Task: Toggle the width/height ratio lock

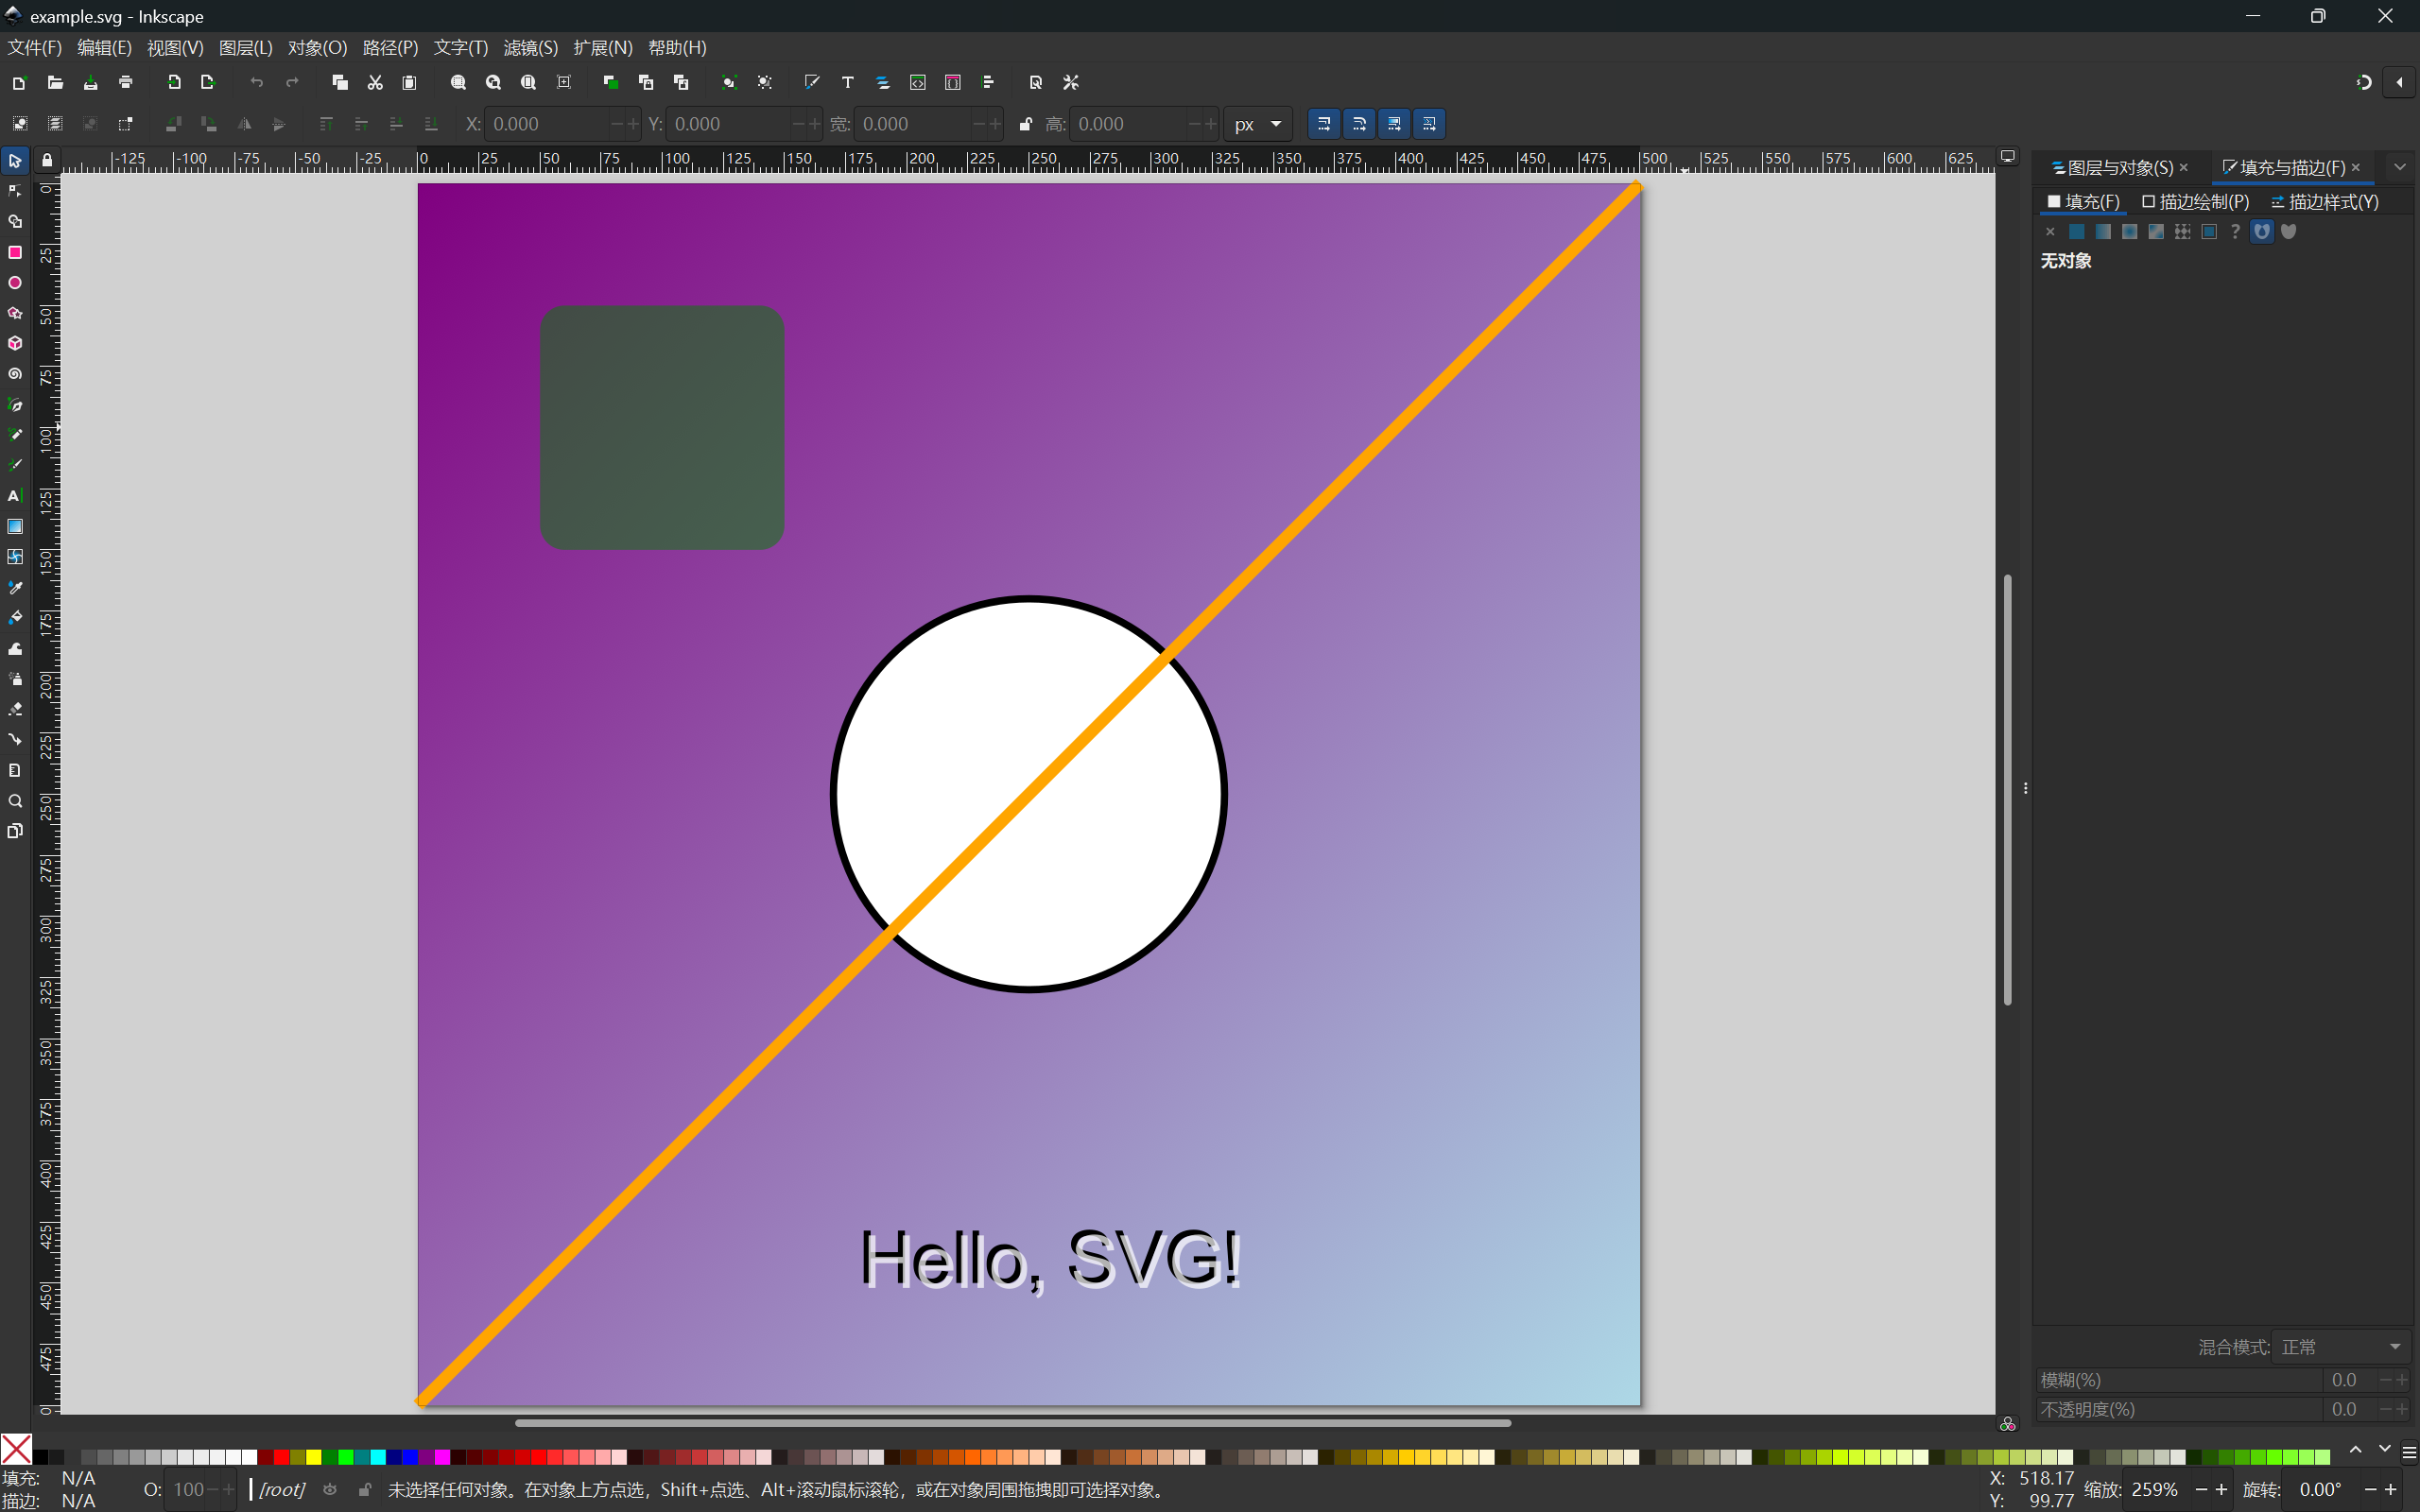Action: [x=1025, y=124]
